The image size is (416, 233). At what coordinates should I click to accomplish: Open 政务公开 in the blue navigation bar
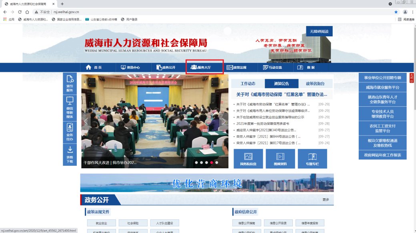click(166, 67)
